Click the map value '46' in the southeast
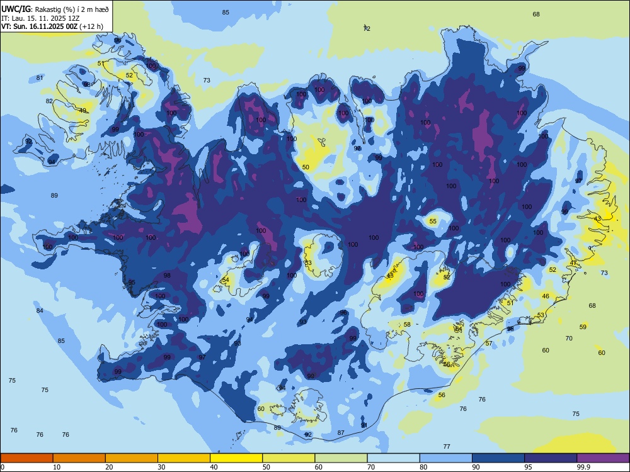The width and height of the screenshot is (630, 472). point(545,296)
